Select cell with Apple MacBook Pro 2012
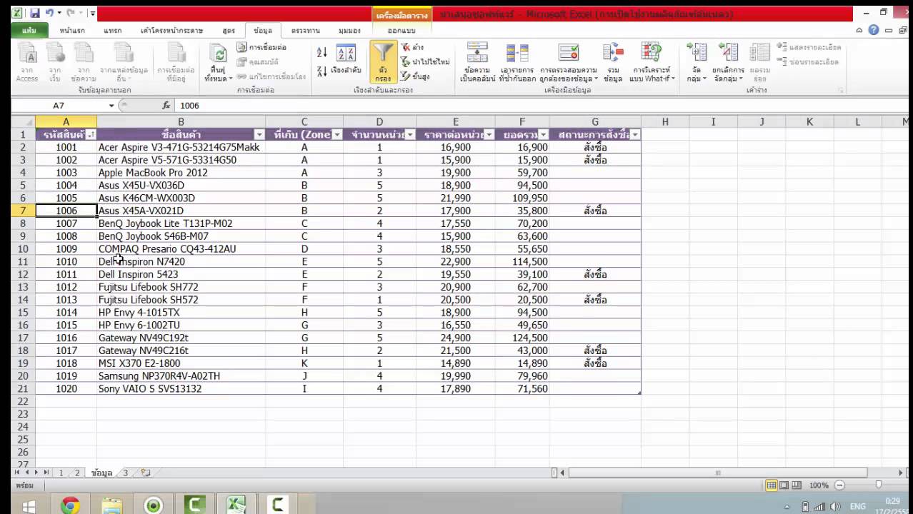 click(x=181, y=173)
